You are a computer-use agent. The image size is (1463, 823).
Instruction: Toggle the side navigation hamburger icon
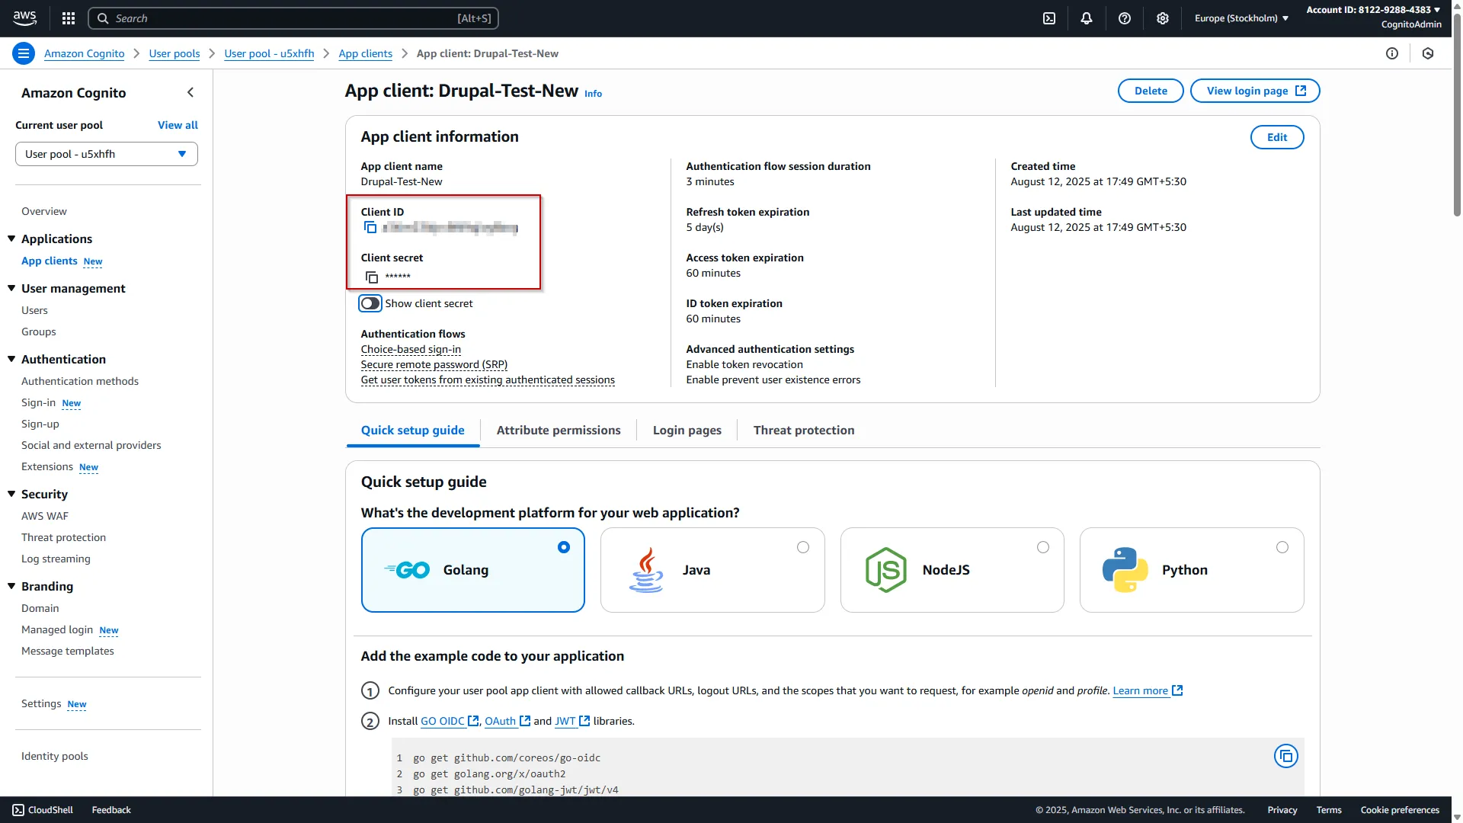(24, 53)
